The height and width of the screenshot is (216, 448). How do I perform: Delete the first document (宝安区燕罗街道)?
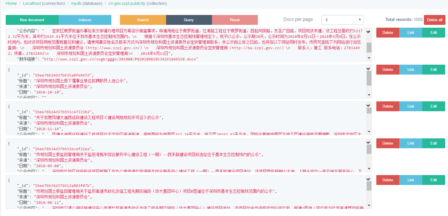pos(388,32)
